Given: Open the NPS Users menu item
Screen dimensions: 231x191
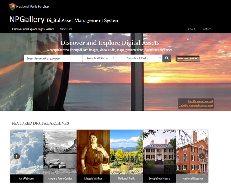Looking at the screenshot, I should tap(66, 29).
